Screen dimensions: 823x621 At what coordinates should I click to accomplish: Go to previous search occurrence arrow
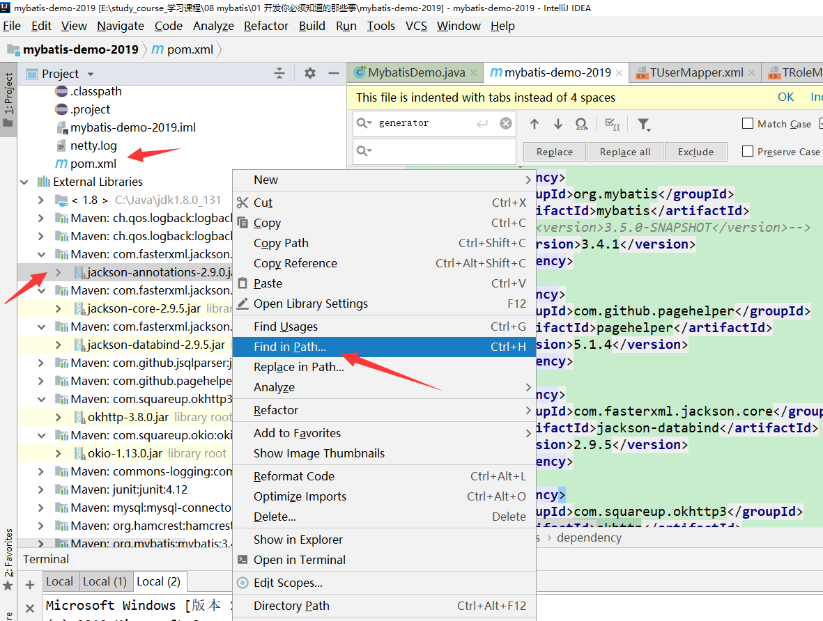coord(534,124)
